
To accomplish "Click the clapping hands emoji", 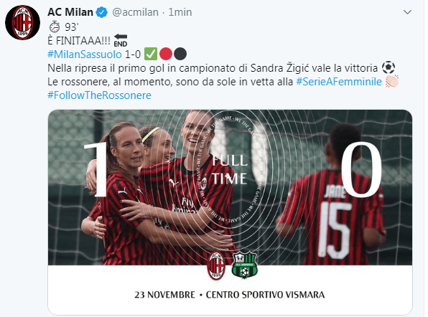I will point(391,81).
